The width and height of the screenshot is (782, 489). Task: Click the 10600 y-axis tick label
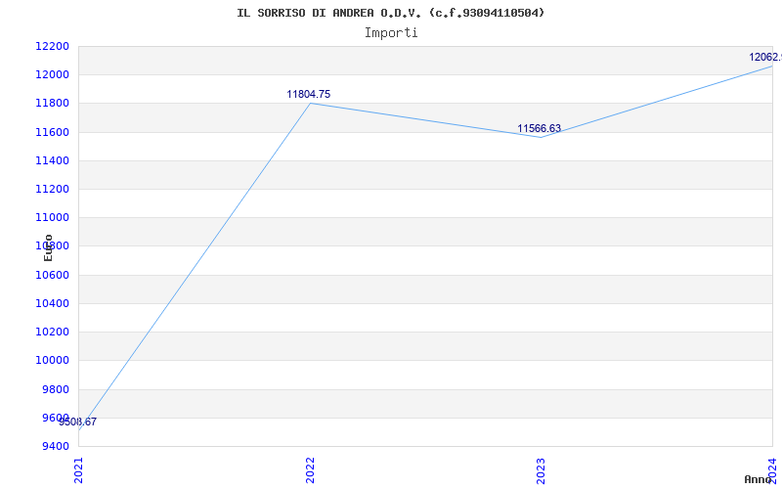(52, 275)
